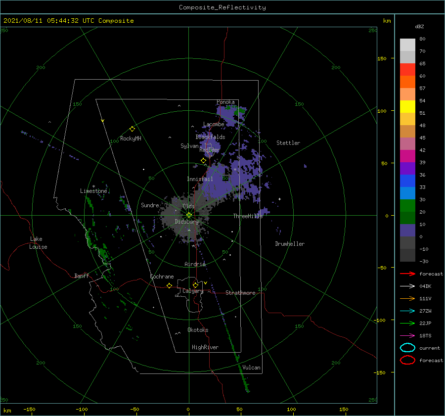Click the yellow diamond radar-center marker at Olds
445x416 pixels.
(189, 215)
